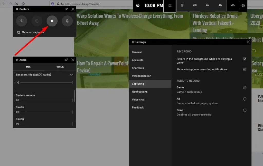The image size is (263, 166).
Task: Open Shortcuts settings section
Action: [x=150, y=68]
